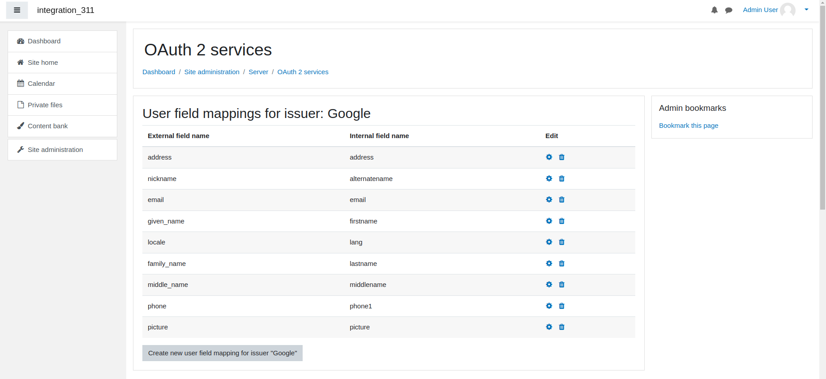Delete the locale field mapping
The width and height of the screenshot is (826, 379).
[562, 242]
